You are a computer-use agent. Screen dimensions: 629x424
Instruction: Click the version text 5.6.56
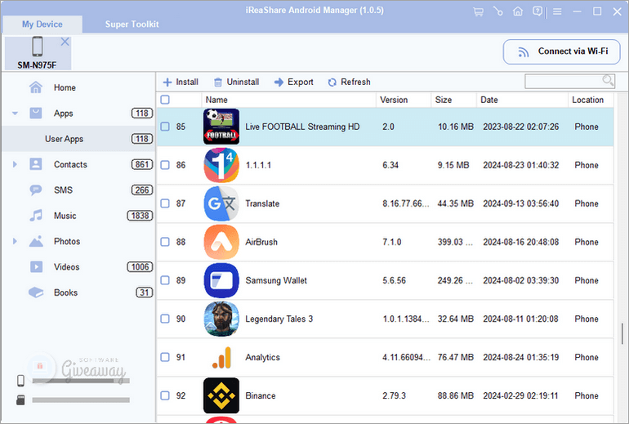tap(394, 280)
